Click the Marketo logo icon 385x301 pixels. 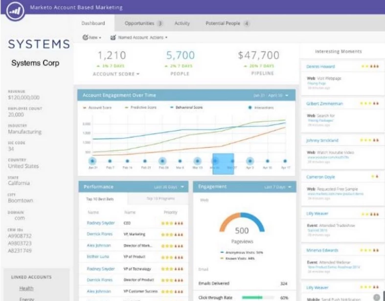tap(15, 11)
